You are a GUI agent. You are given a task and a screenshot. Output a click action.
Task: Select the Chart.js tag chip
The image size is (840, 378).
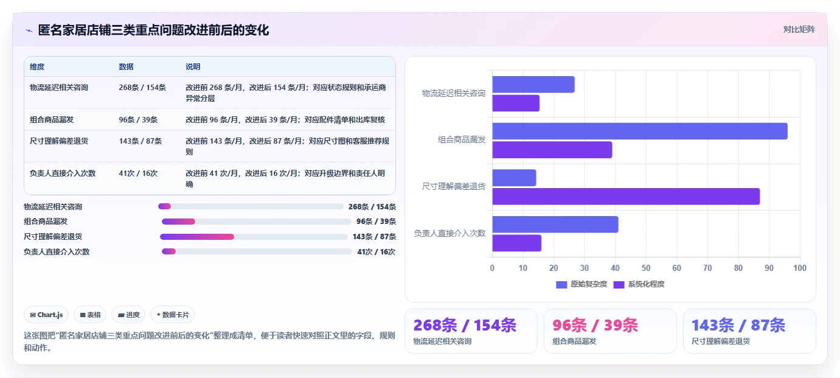[47, 315]
